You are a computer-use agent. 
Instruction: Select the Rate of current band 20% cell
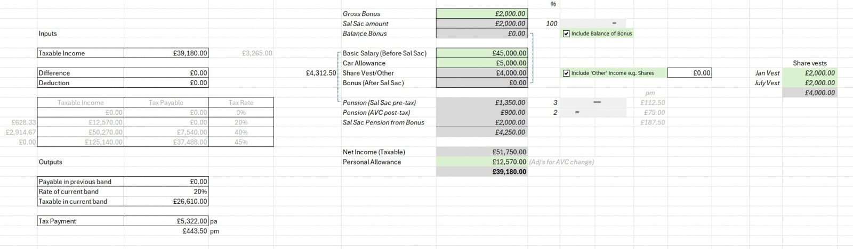(x=166, y=192)
